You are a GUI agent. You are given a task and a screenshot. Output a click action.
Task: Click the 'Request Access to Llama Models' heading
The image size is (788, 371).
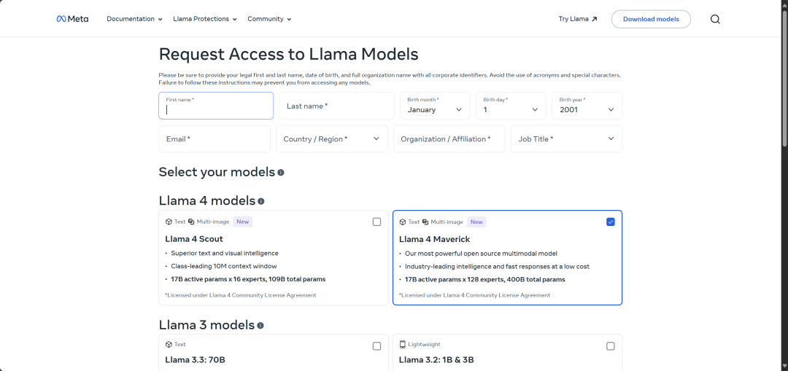coord(288,54)
